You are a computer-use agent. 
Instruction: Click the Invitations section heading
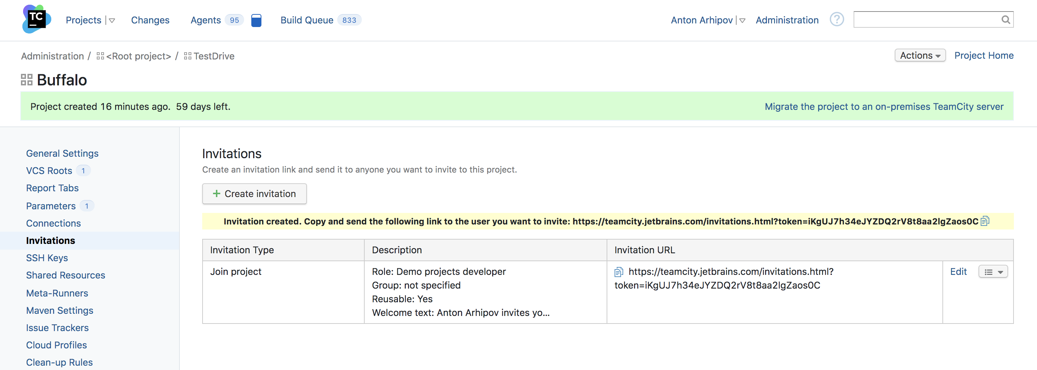coord(231,153)
